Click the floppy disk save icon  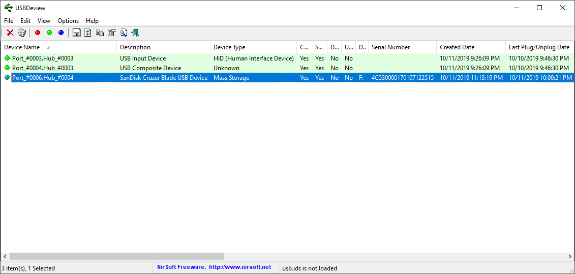[77, 33]
